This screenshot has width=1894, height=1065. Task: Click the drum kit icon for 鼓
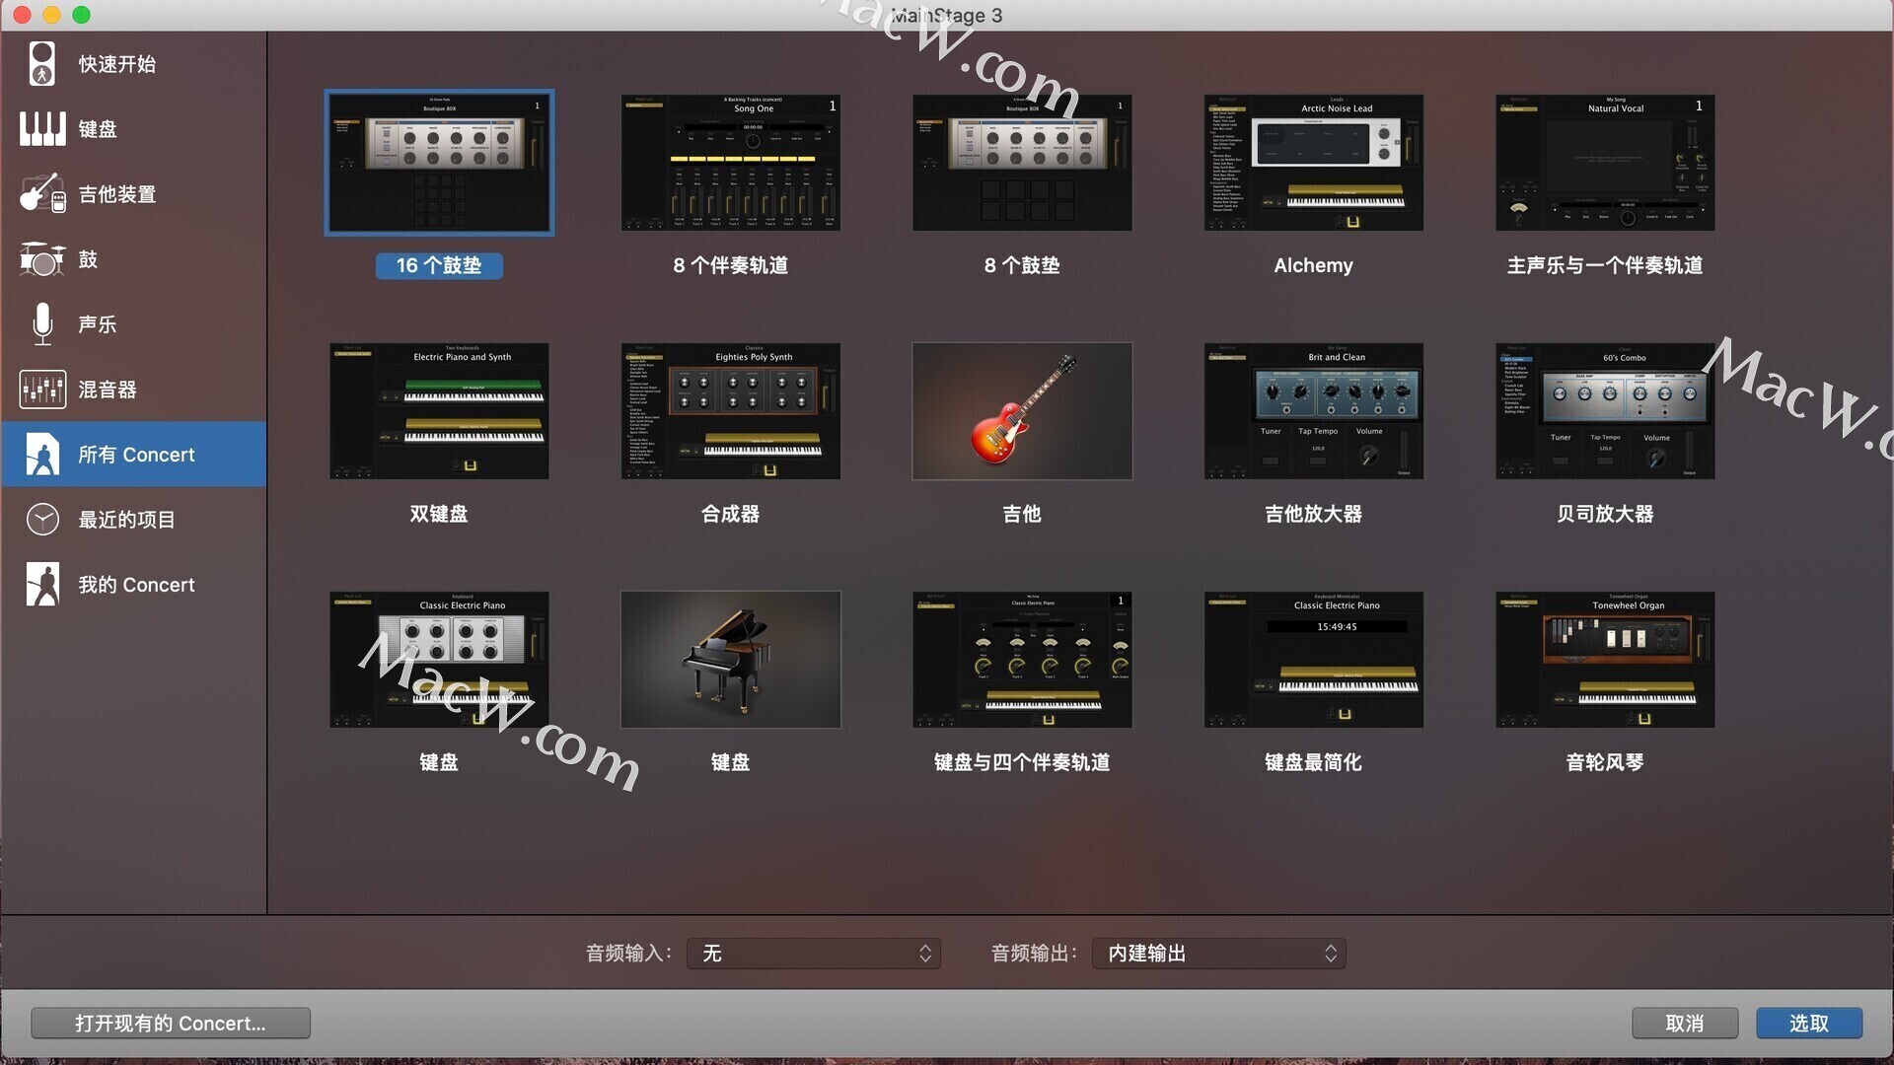tap(41, 258)
